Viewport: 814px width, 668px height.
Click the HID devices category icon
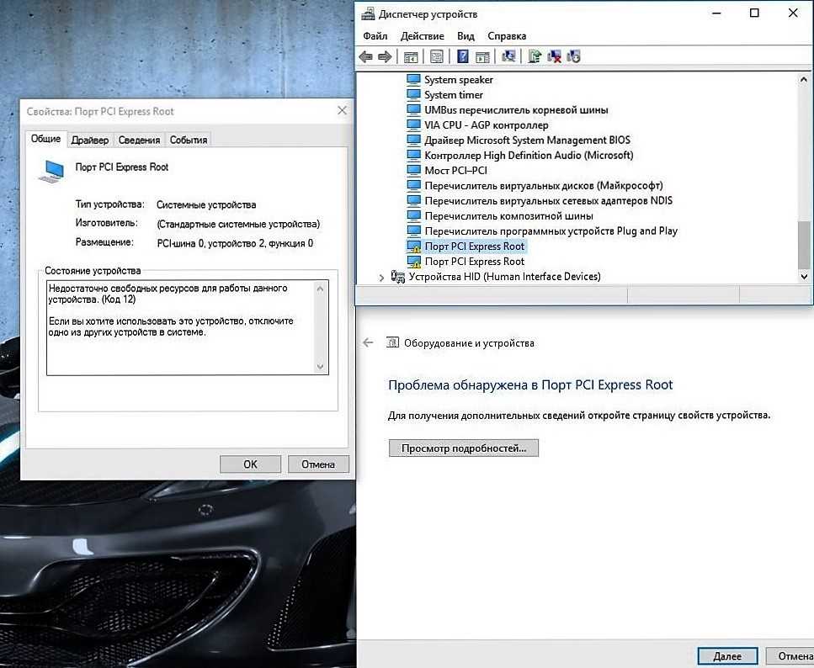pos(397,277)
